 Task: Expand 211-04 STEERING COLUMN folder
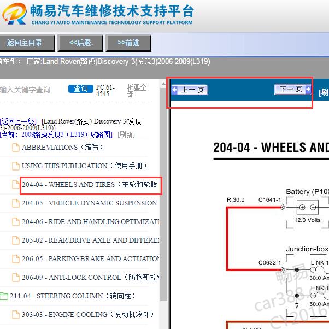[x=4, y=296]
